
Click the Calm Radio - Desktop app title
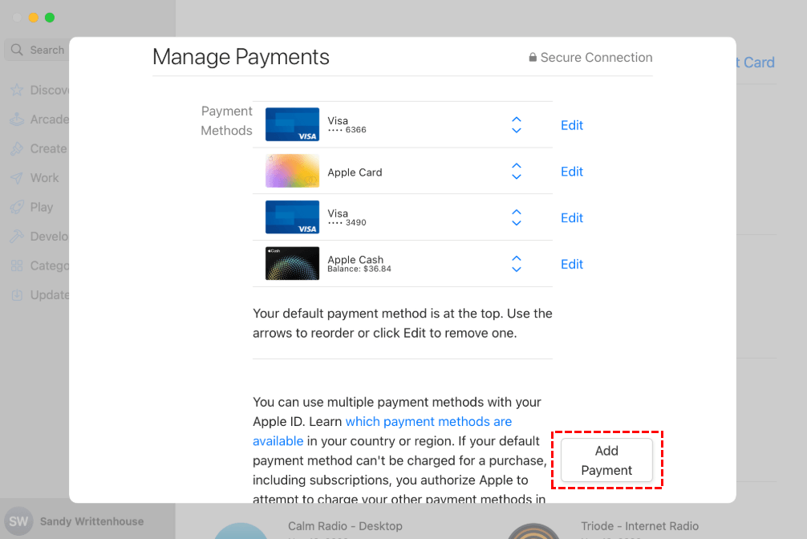pos(345,526)
